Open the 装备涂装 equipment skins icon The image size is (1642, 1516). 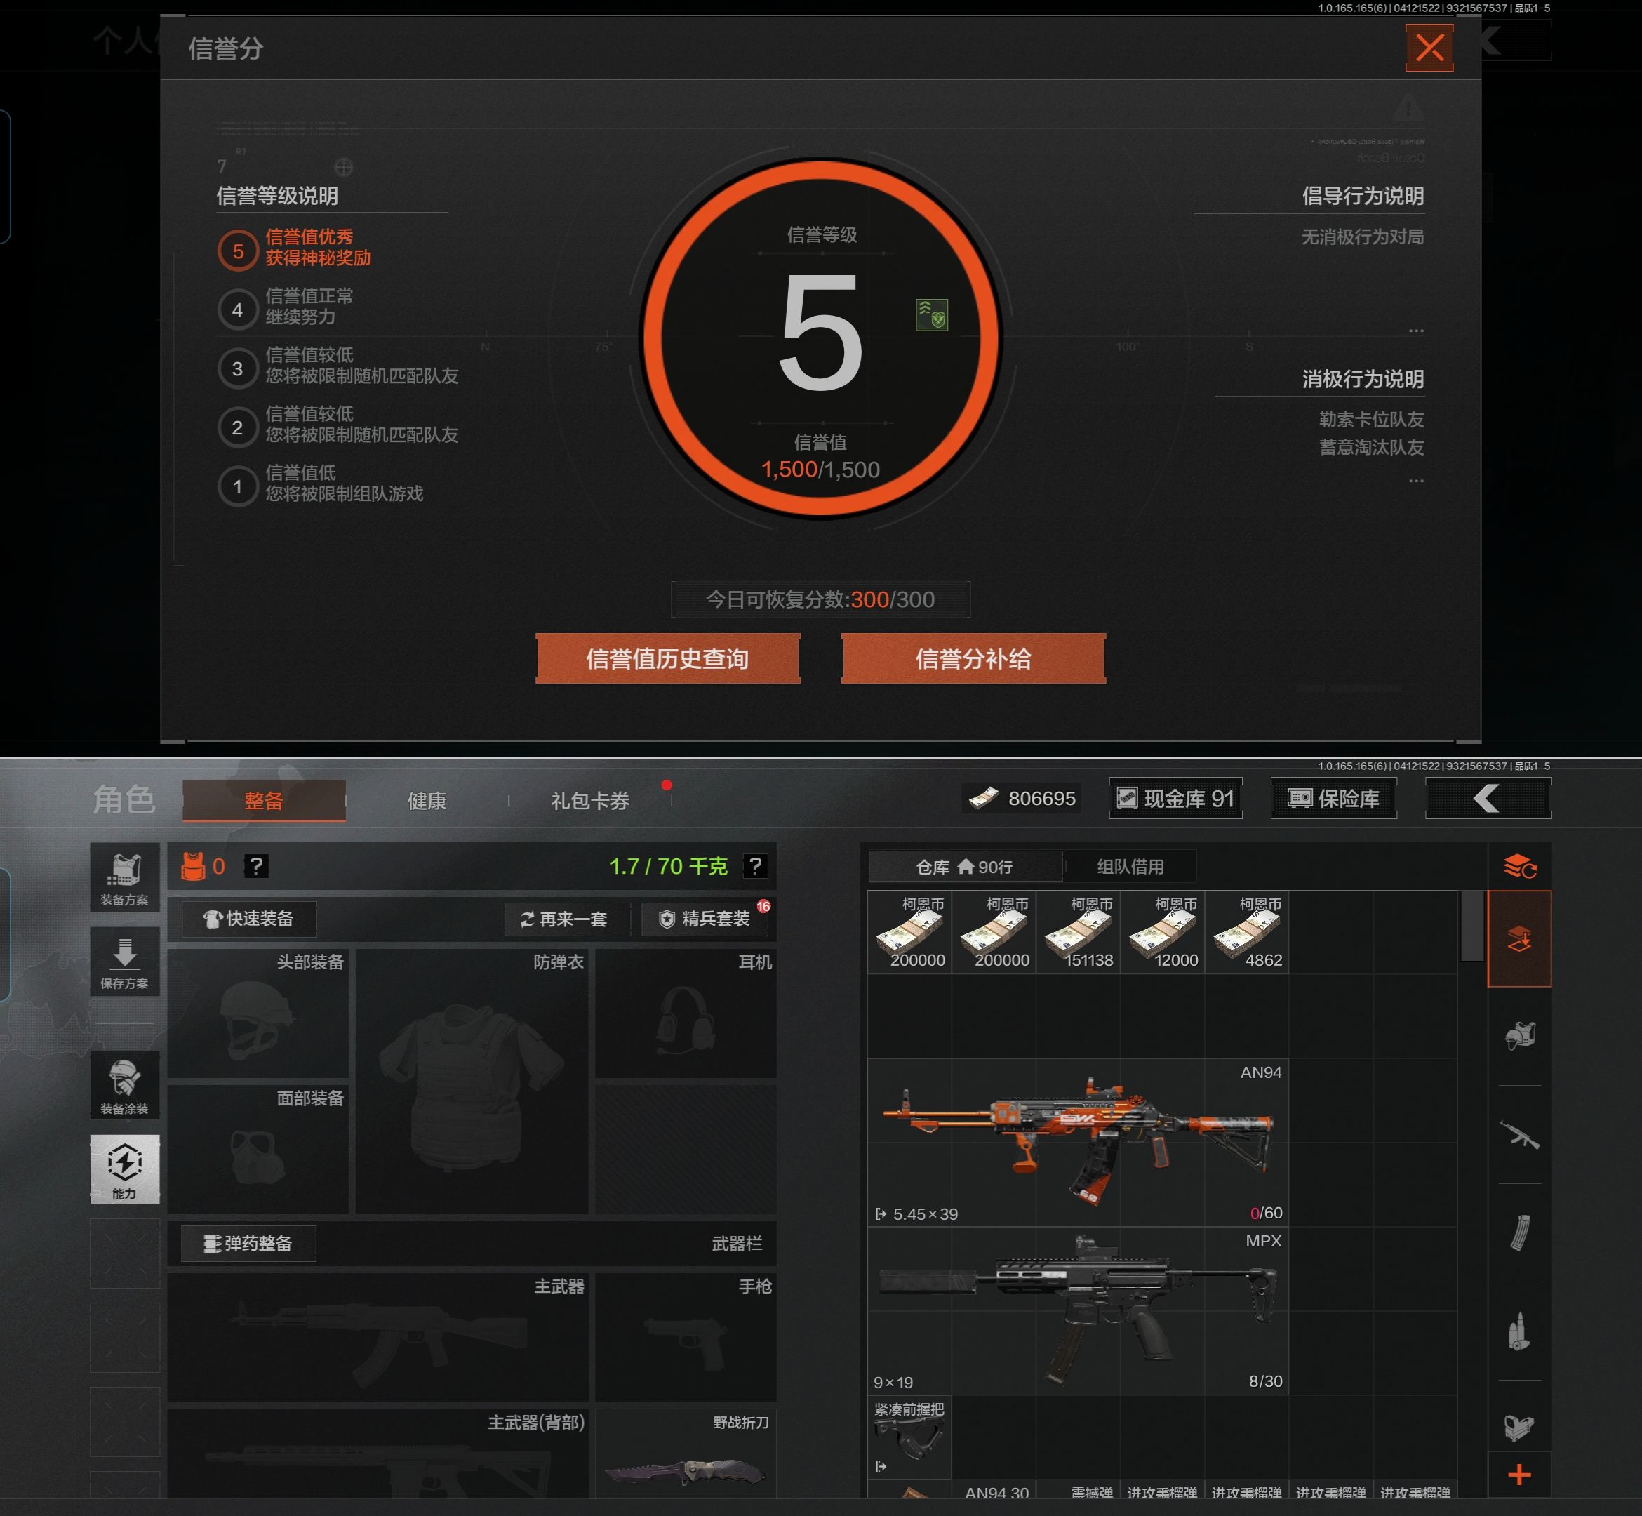click(125, 1084)
